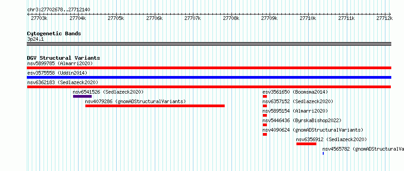The width and height of the screenshot is (404, 171).
Task: Click the 27706k ruler label
Action: click(x=154, y=18)
